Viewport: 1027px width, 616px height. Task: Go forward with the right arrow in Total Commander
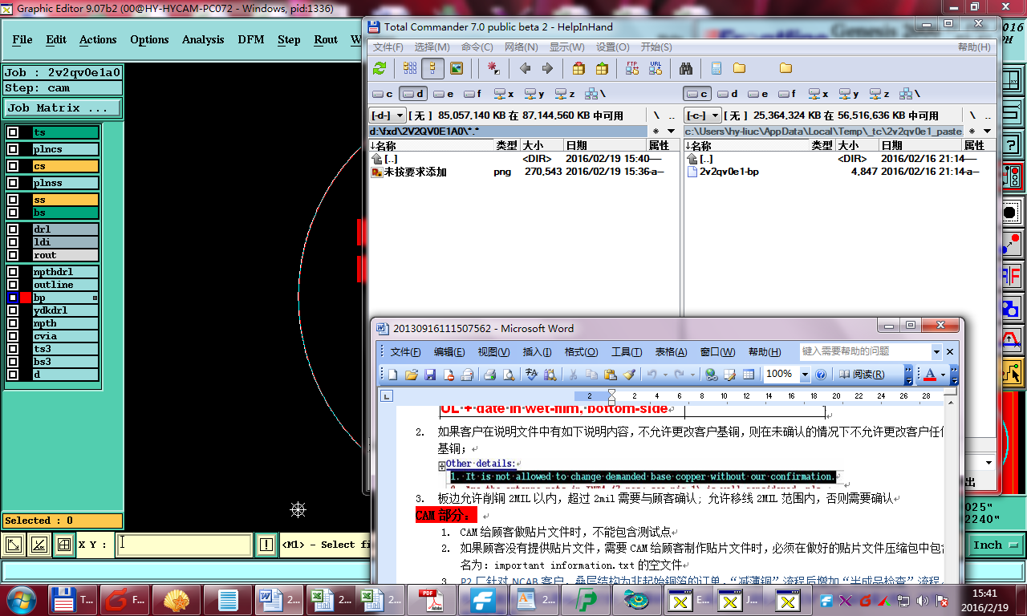pos(547,68)
